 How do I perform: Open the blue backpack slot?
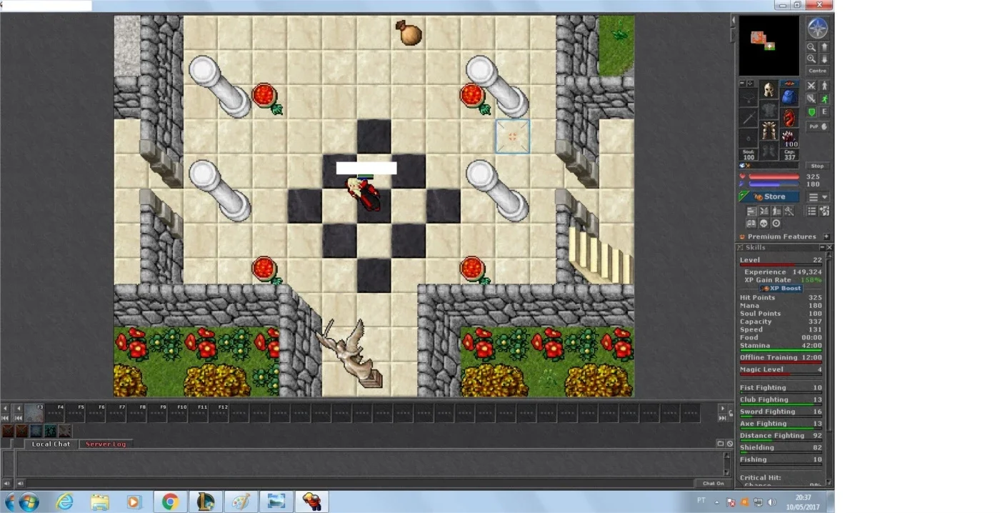(x=789, y=98)
